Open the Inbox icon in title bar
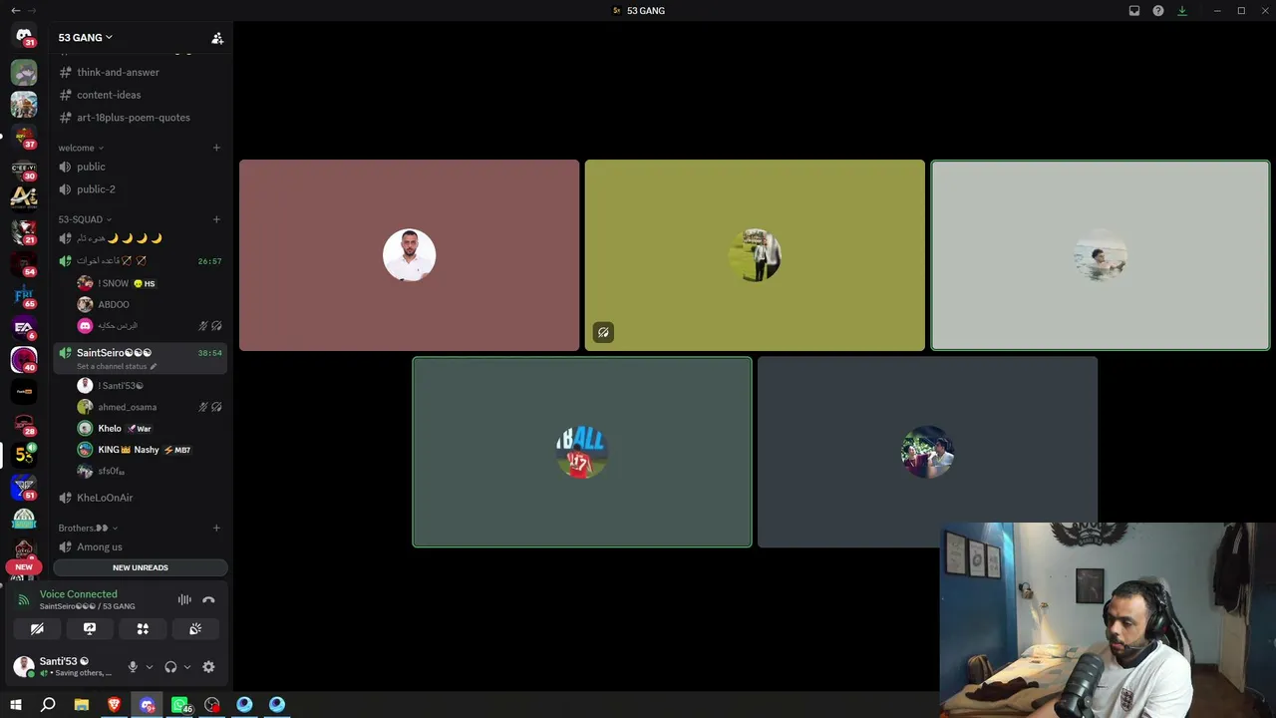The image size is (1276, 718). click(x=1134, y=11)
